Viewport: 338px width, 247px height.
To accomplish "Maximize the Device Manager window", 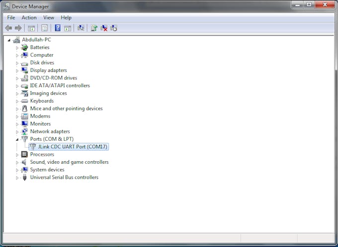I will point(309,5).
